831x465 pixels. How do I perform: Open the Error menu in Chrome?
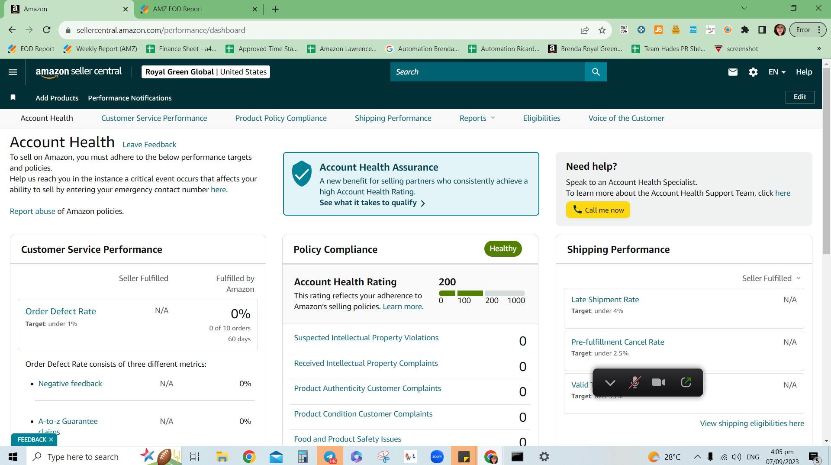coord(808,30)
